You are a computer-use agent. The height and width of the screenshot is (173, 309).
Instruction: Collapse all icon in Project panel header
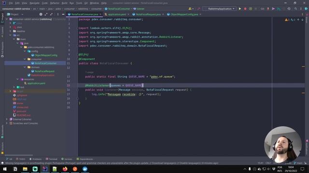click(x=52, y=14)
